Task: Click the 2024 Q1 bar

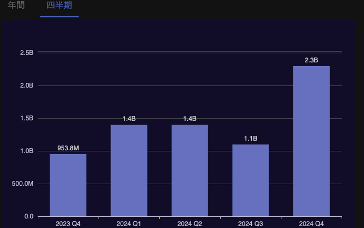Action: pyautogui.click(x=129, y=171)
